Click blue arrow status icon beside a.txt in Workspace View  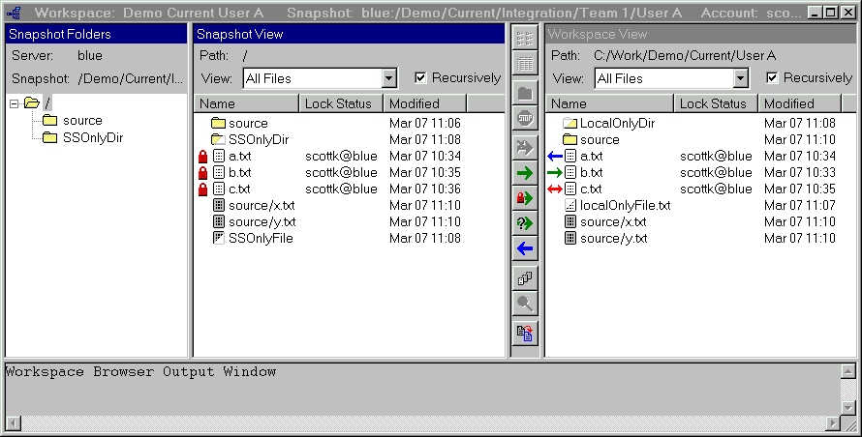(555, 157)
